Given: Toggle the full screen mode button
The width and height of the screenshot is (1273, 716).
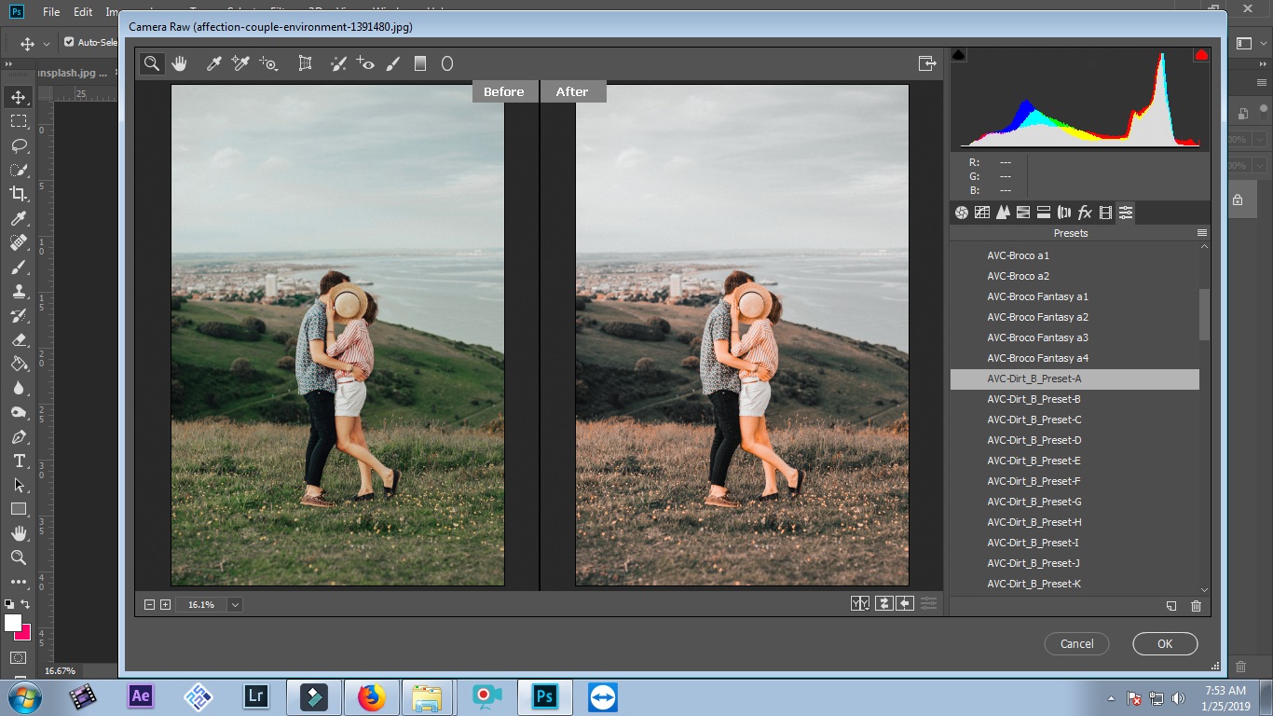Looking at the screenshot, I should (926, 63).
